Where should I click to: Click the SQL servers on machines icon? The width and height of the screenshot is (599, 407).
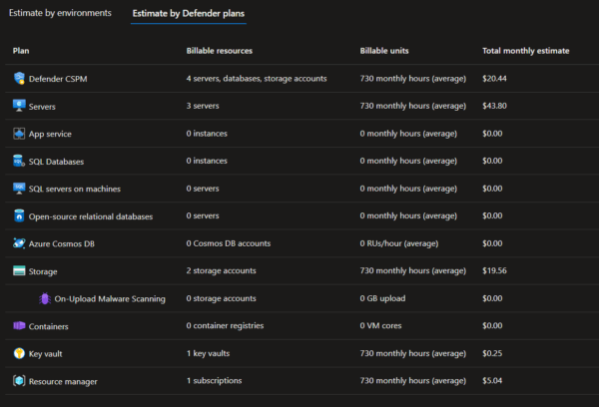pos(19,189)
